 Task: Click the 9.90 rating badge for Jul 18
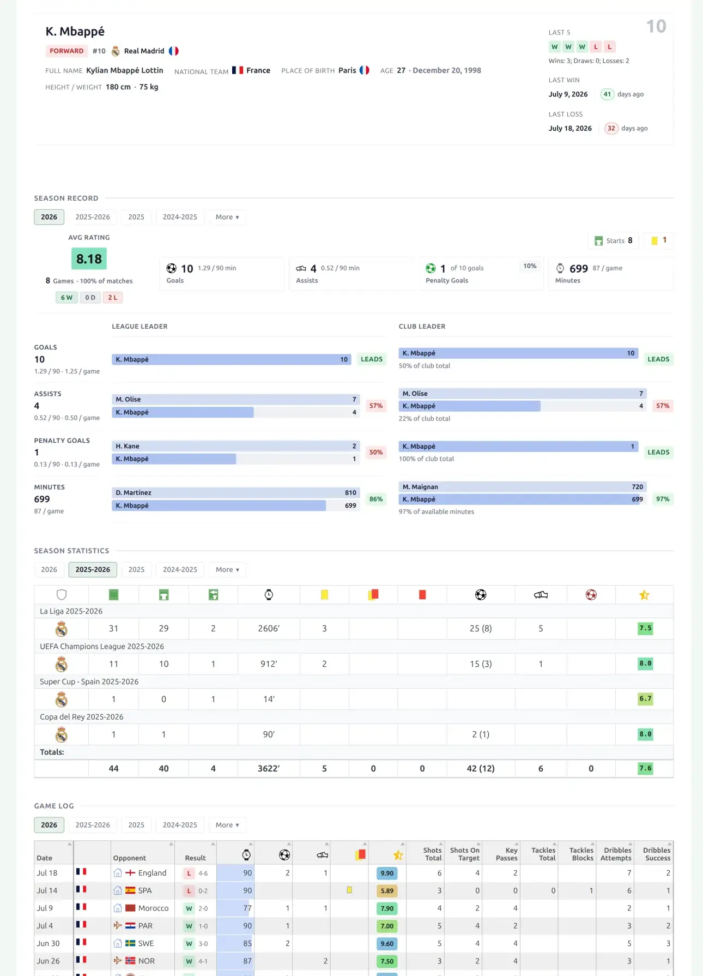387,873
